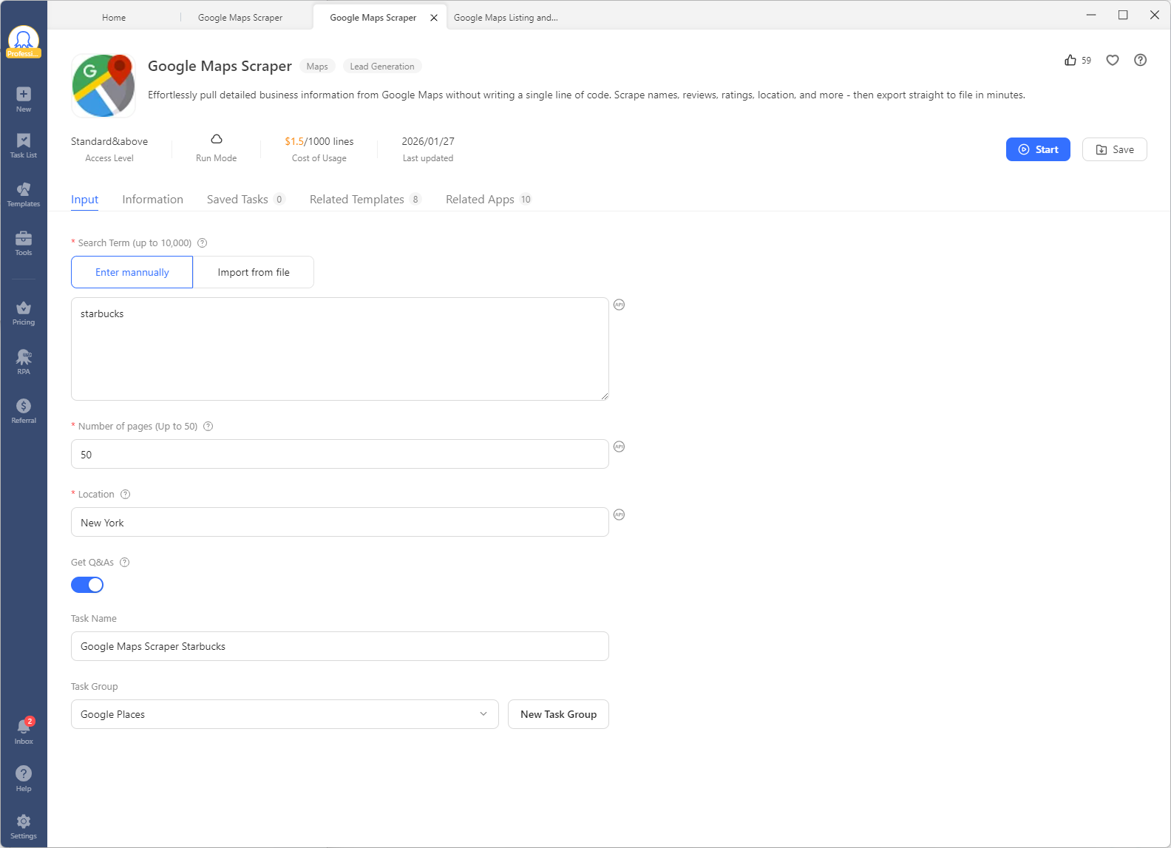Click the Lead Generation tag

382,67
